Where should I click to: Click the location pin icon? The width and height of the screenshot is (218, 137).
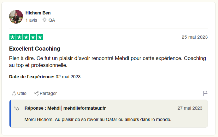tap(44, 20)
